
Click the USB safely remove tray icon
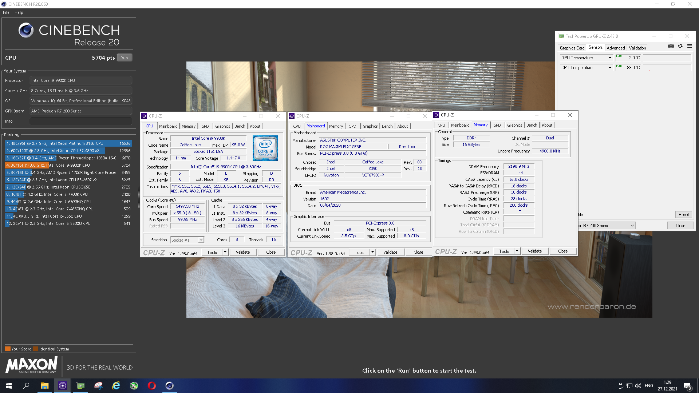pyautogui.click(x=621, y=386)
